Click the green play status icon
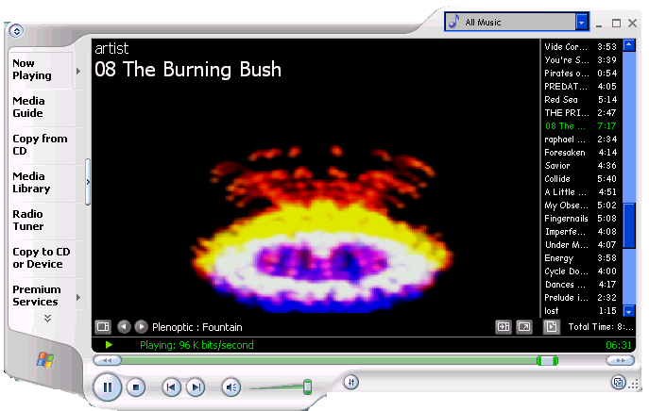This screenshot has width=649, height=411. click(x=109, y=344)
